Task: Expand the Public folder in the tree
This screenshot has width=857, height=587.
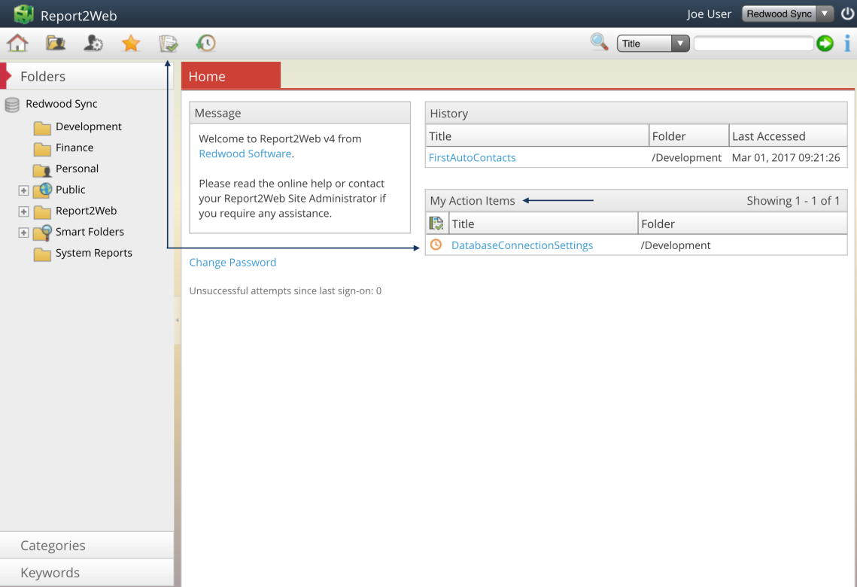Action: point(23,190)
